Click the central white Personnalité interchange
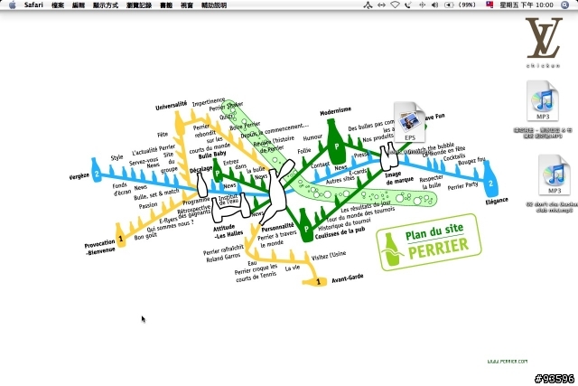 (x=279, y=191)
